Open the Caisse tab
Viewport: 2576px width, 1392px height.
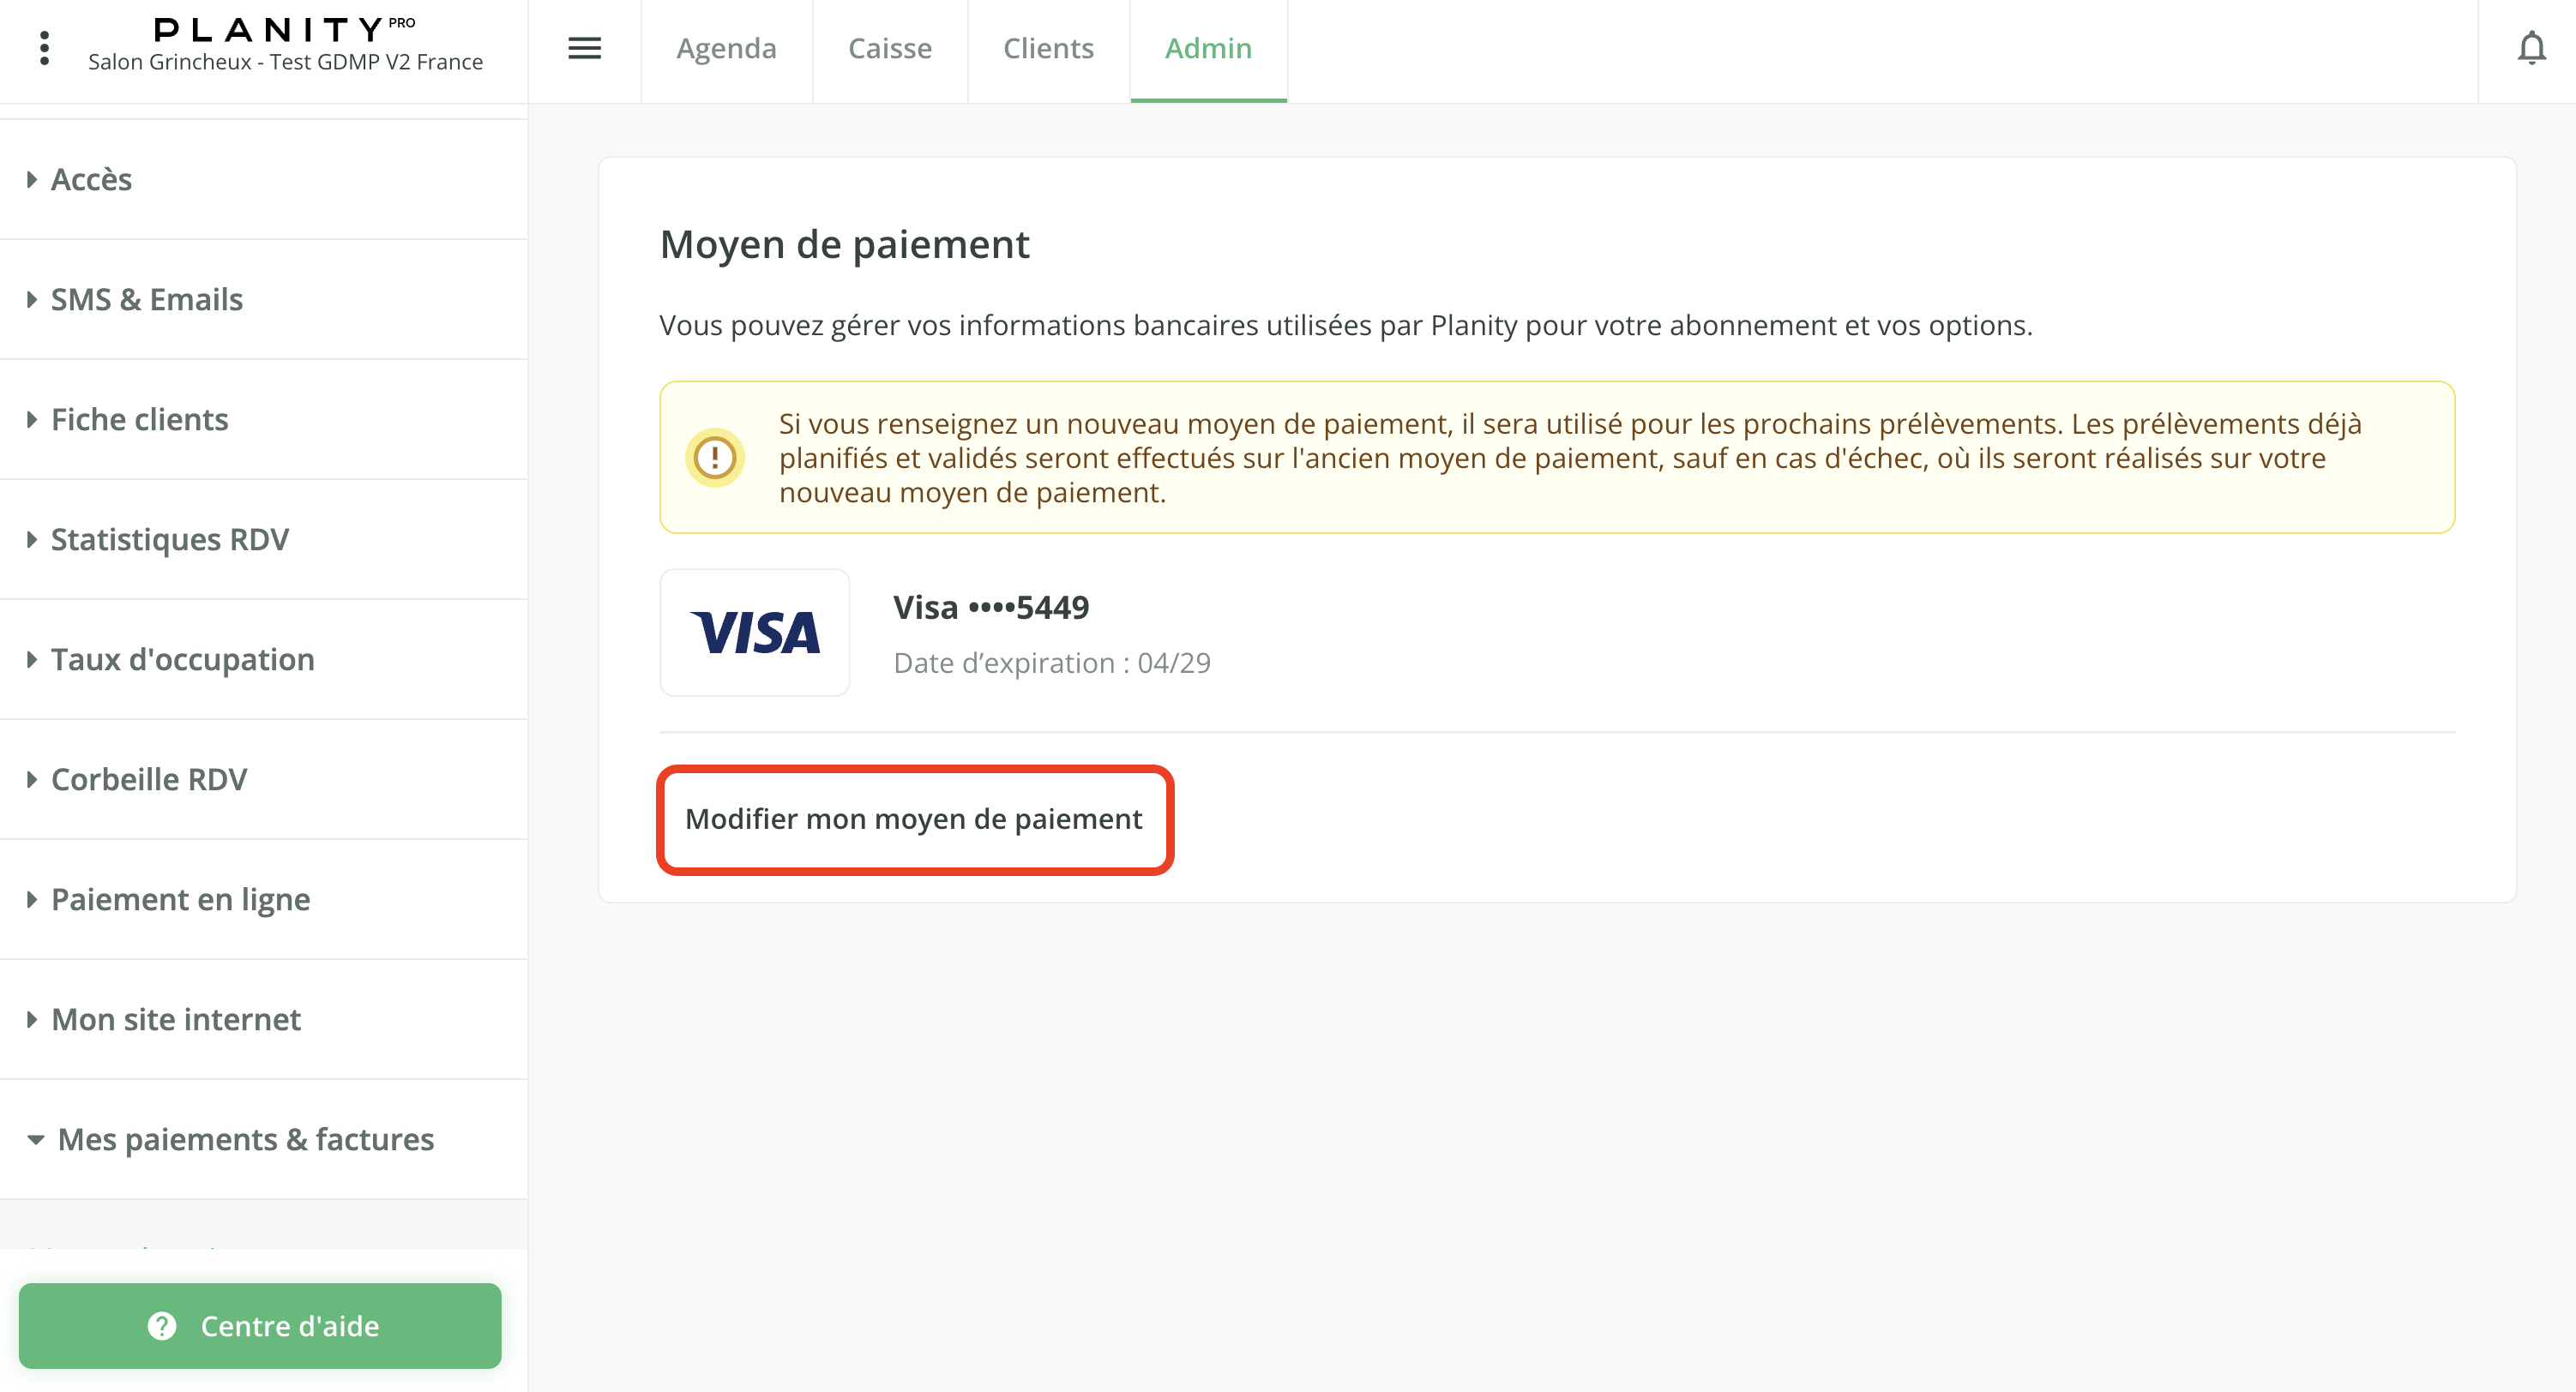(889, 48)
